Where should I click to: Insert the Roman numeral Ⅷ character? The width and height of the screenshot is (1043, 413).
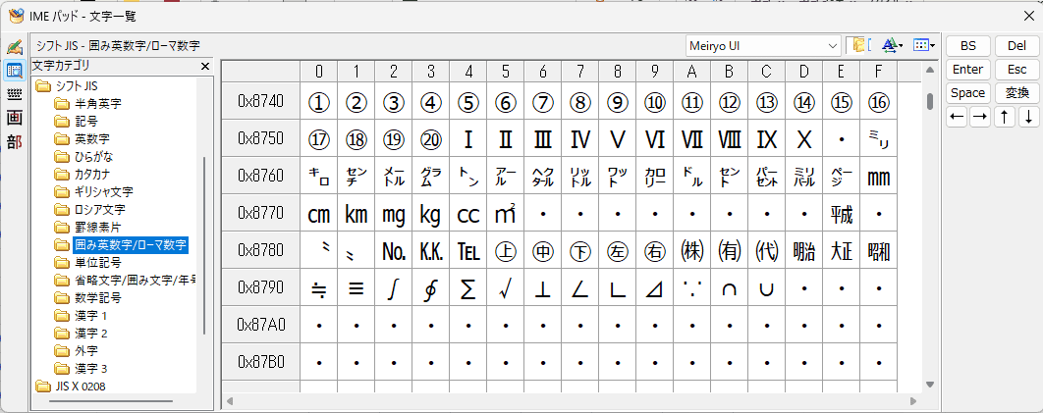coord(730,138)
